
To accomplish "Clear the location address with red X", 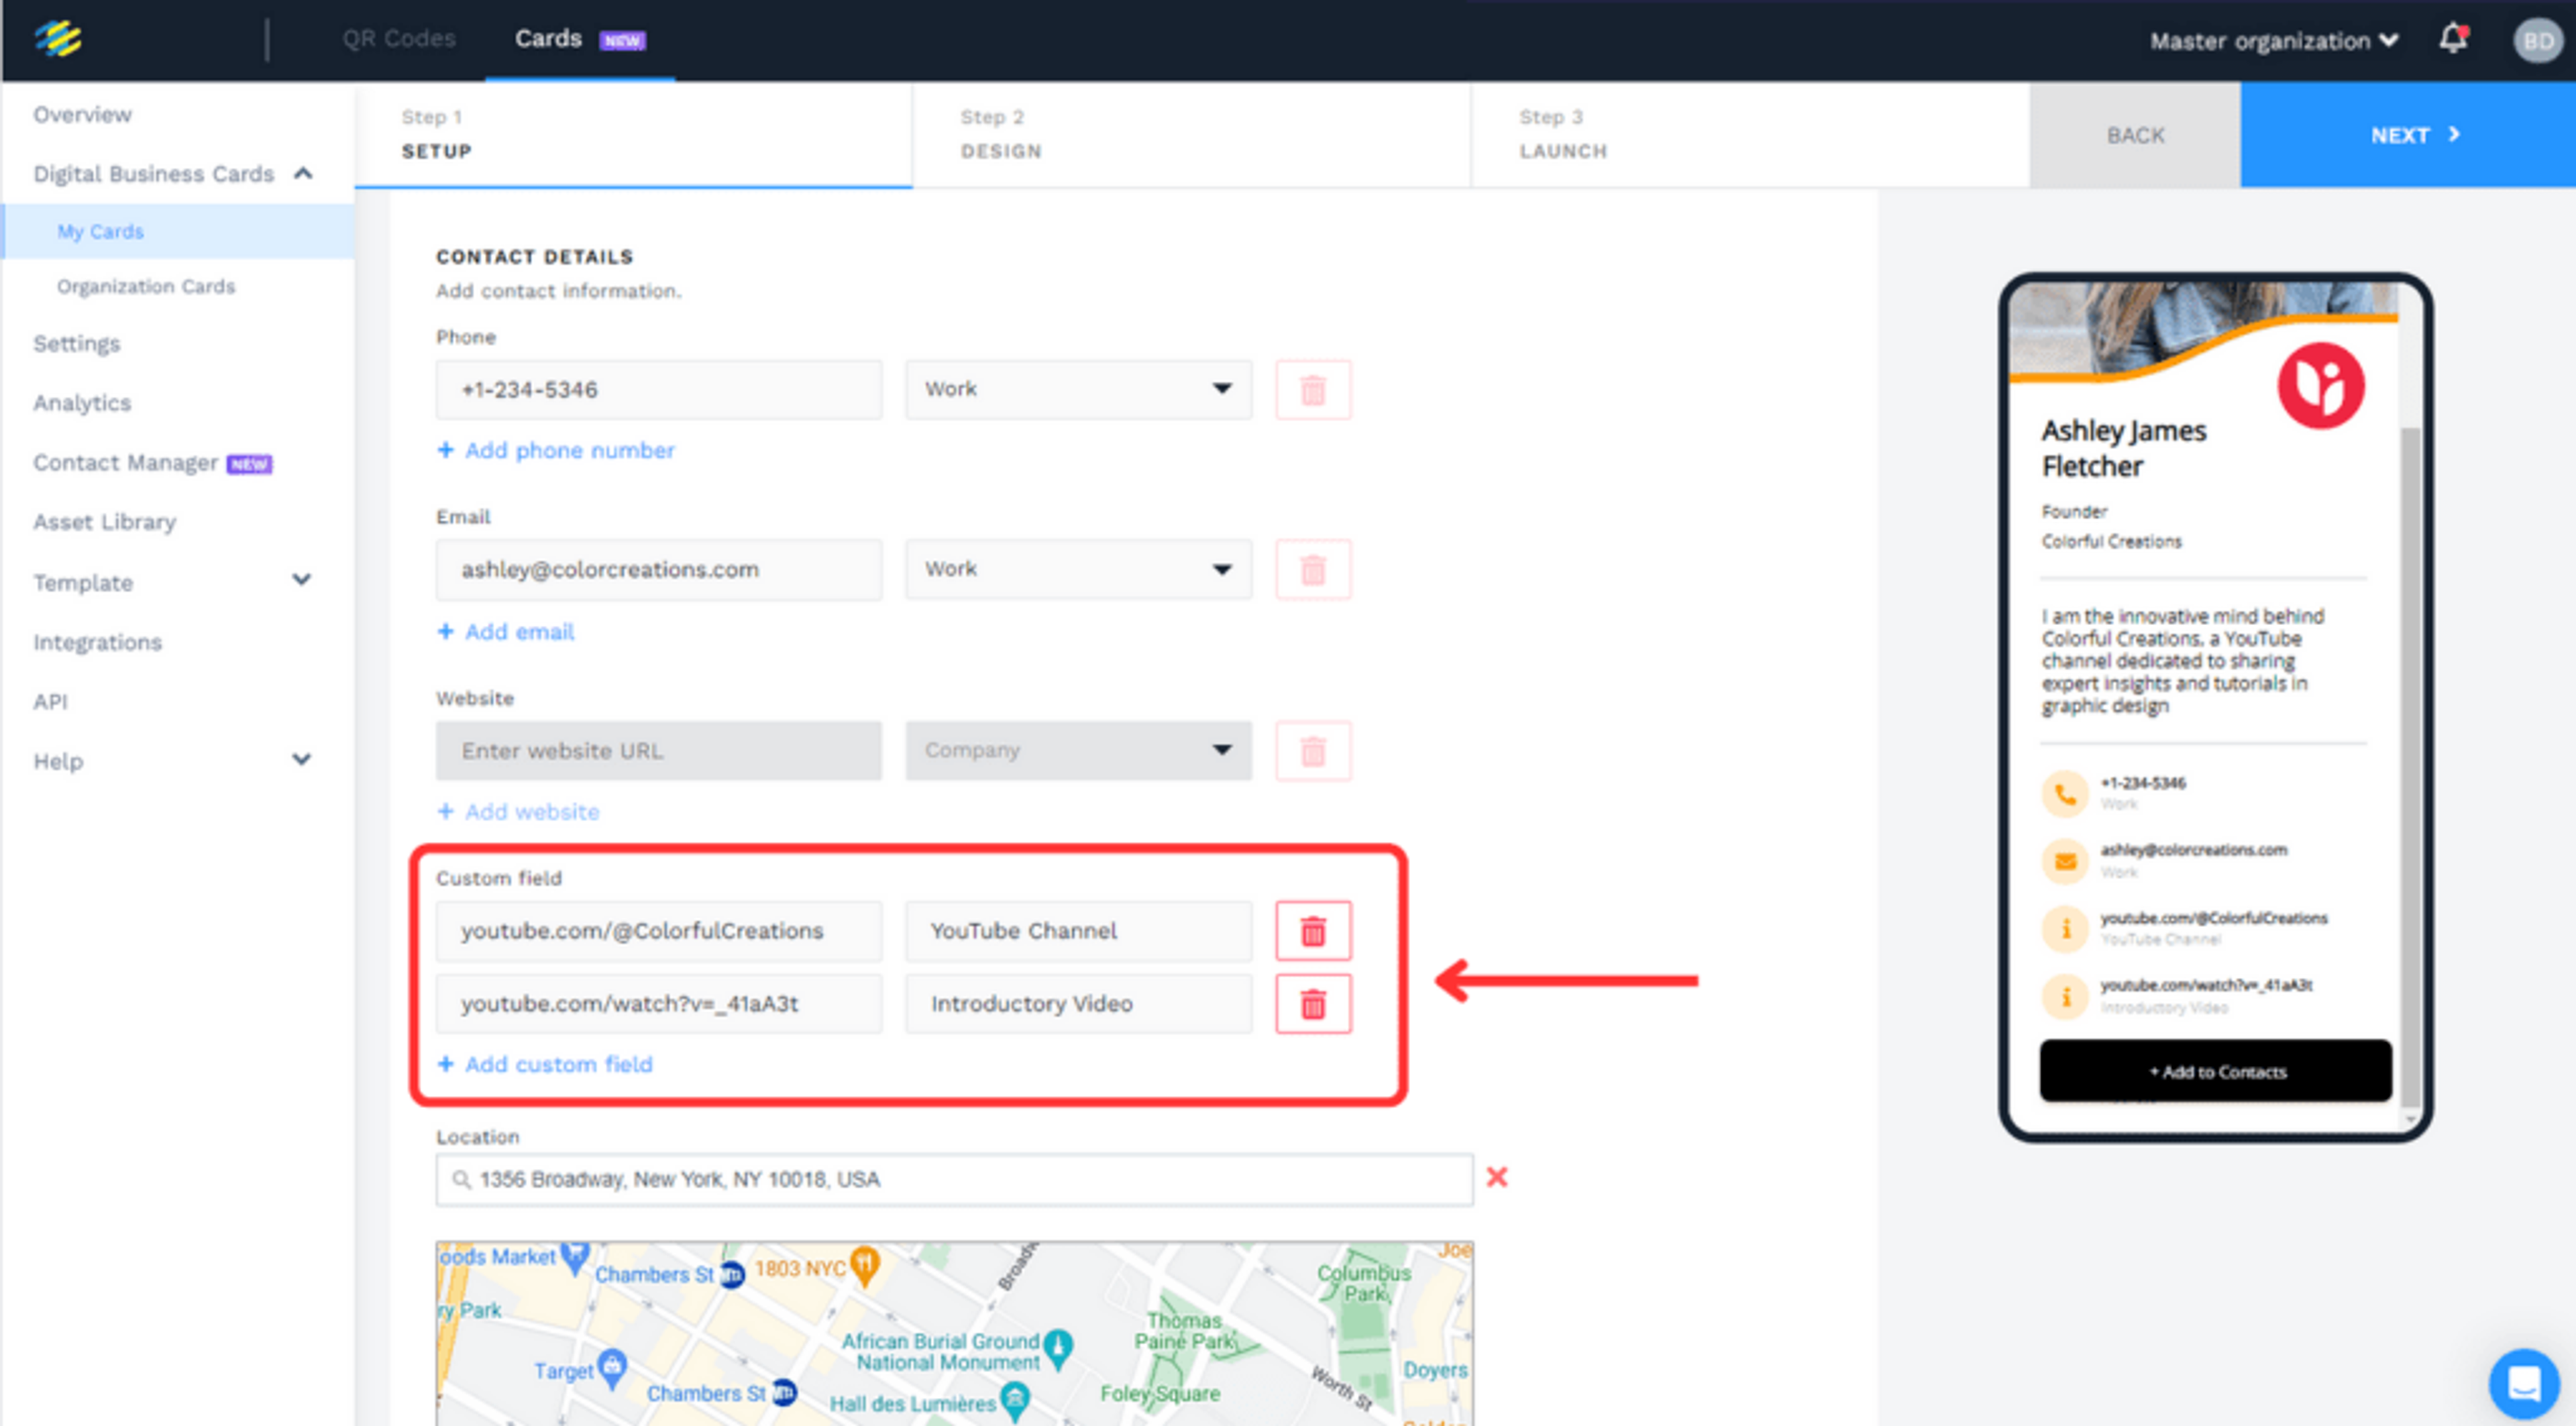I will (1497, 1177).
